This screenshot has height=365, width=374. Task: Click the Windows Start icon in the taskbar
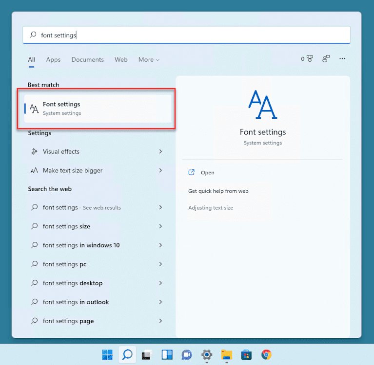(x=107, y=354)
